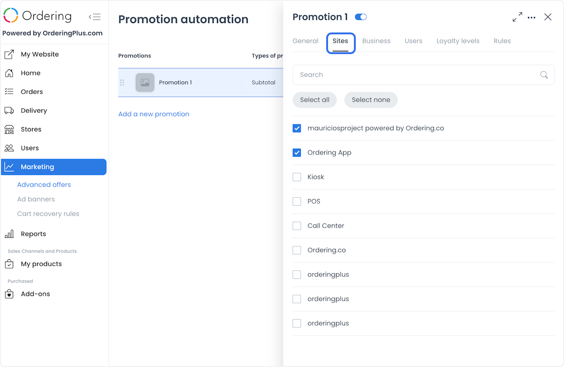Screen dimensions: 564x367
Task: Click the Promotion 1 panel title
Action: coord(320,17)
